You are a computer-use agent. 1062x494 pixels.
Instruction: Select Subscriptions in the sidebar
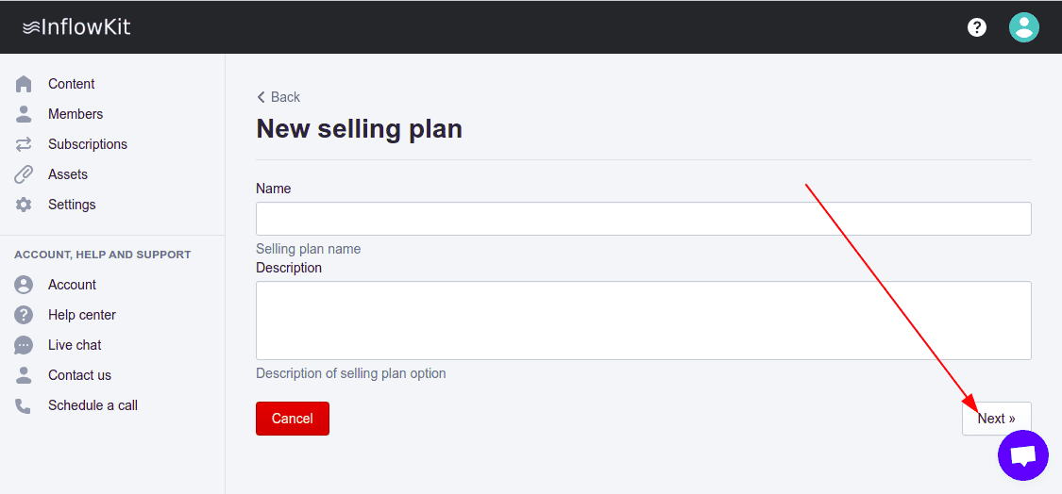(x=87, y=144)
